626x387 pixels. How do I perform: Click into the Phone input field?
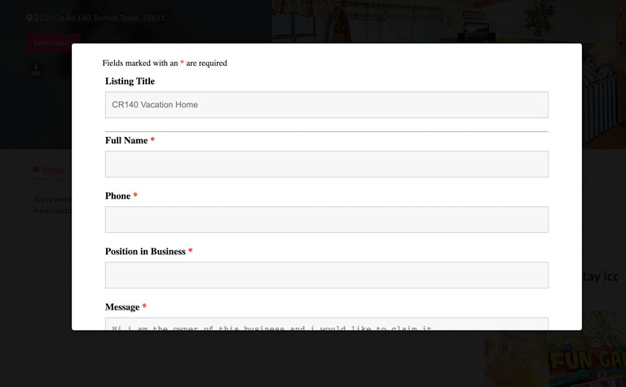326,219
